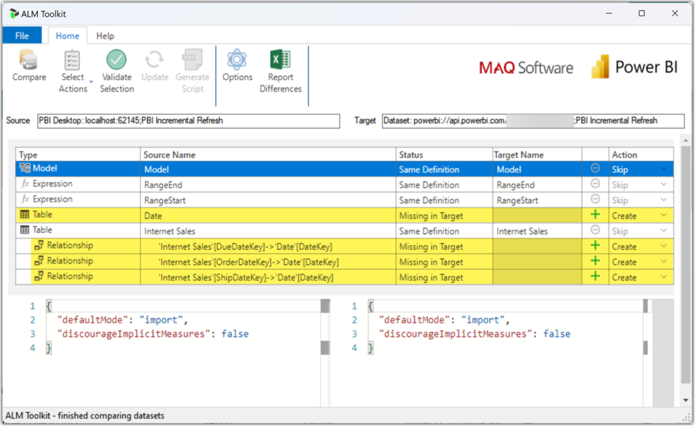Viewport: 695px width, 426px height.
Task: Click the Generate Script icon
Action: pos(192,60)
